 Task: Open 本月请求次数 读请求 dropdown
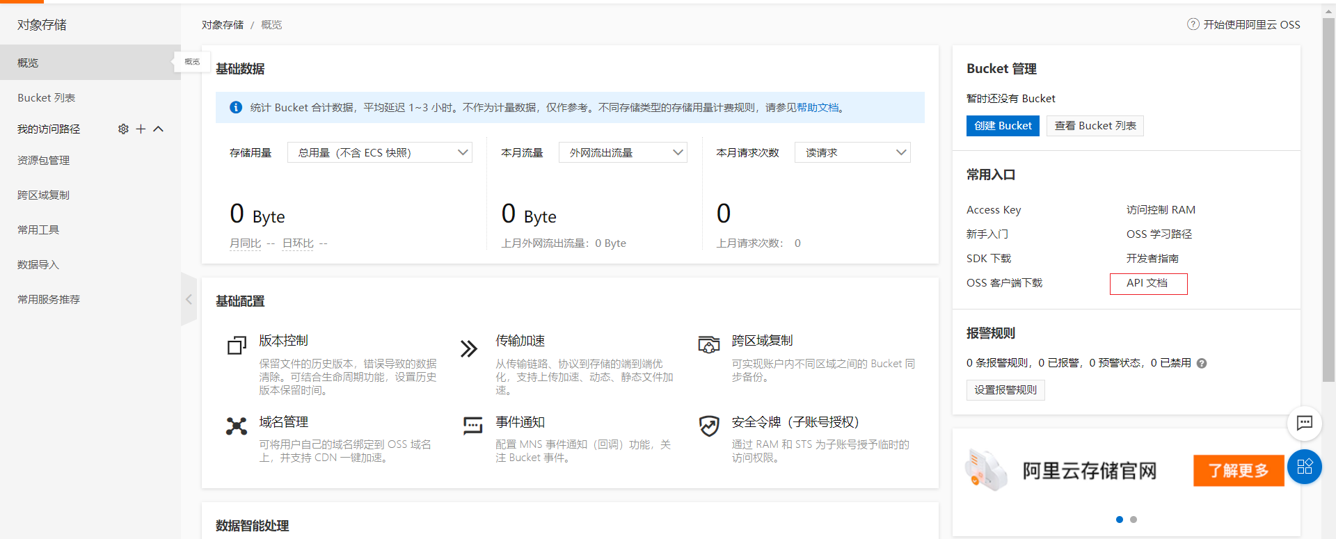point(852,152)
